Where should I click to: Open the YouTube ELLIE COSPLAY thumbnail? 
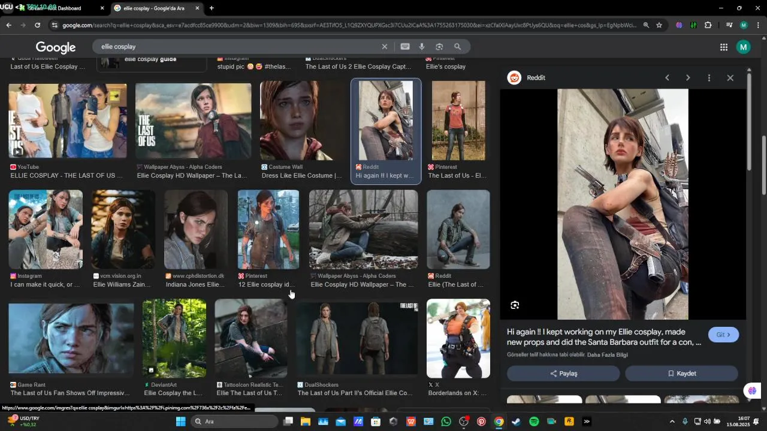[68, 122]
